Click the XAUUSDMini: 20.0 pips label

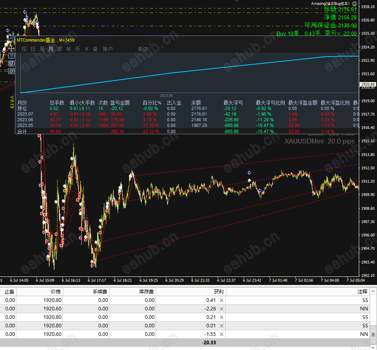tap(319, 141)
